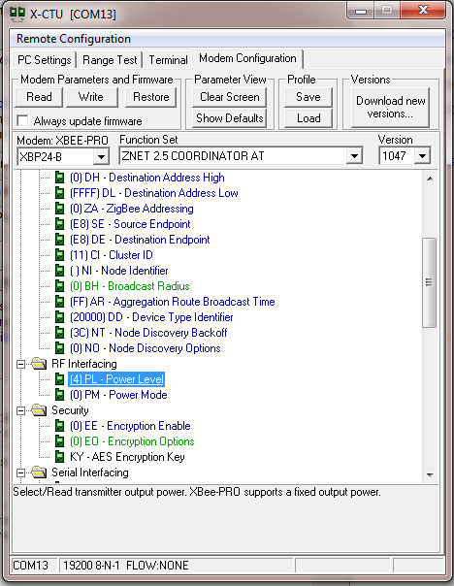
Task: Click the Security folder icon
Action: click(39, 410)
